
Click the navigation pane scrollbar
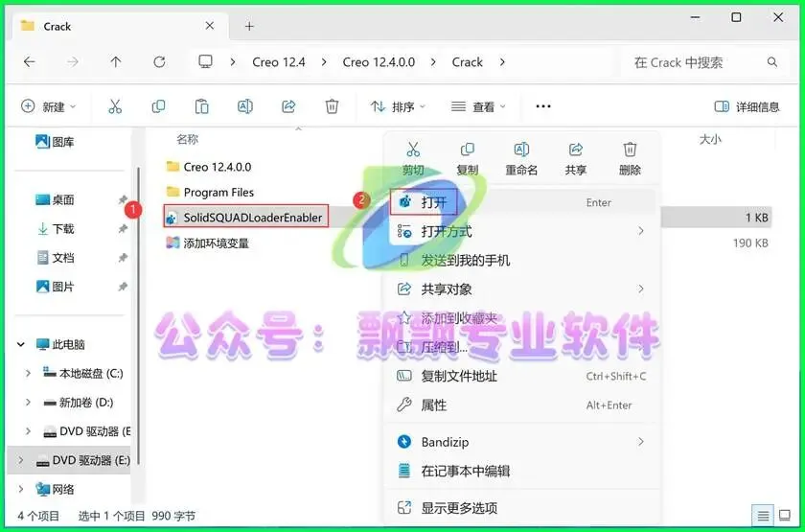pyautogui.click(x=138, y=314)
